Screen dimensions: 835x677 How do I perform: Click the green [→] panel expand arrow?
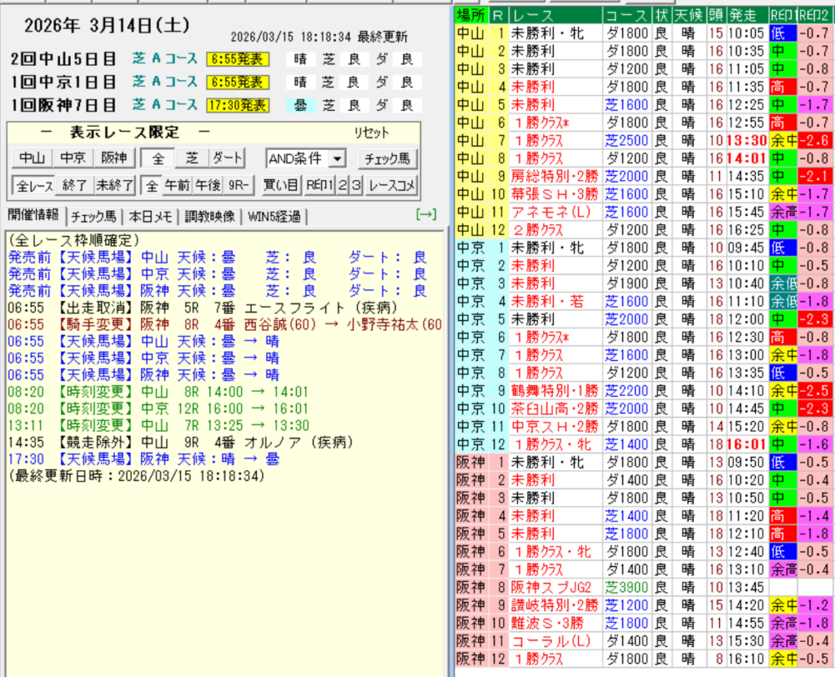(x=426, y=215)
